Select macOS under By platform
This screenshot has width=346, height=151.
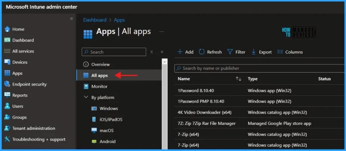[106, 130]
